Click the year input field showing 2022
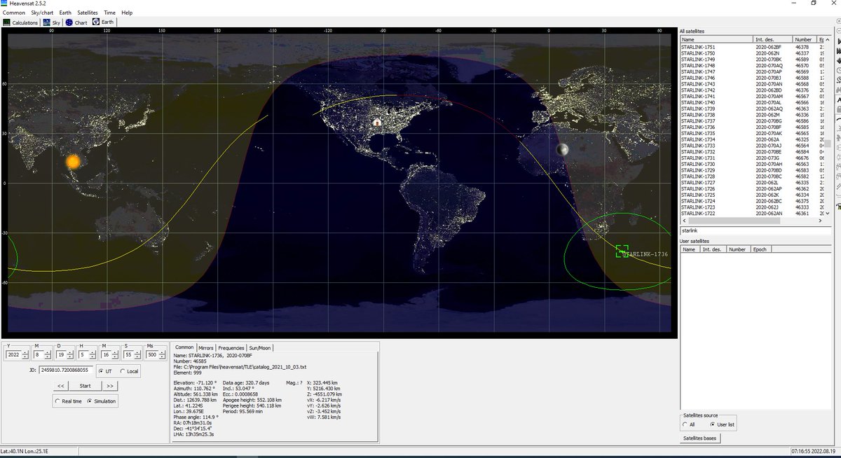Image resolution: width=841 pixels, height=458 pixels. click(x=14, y=355)
